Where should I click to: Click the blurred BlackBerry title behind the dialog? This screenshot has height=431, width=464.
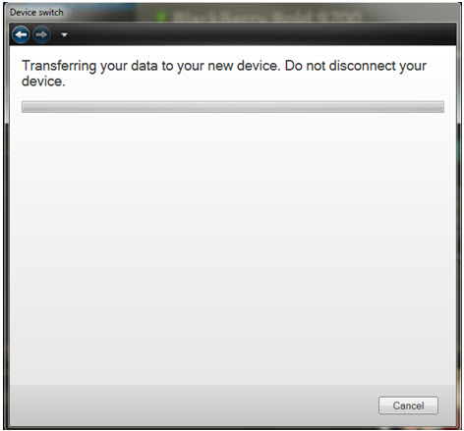267,16
